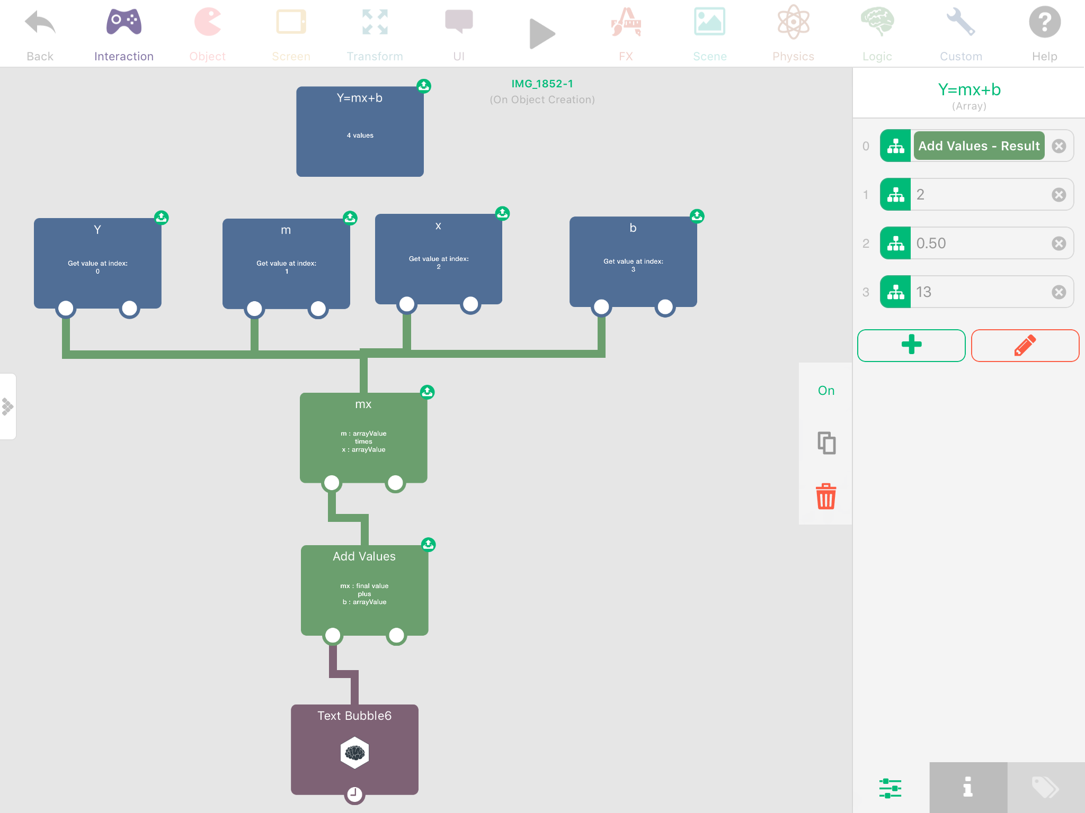
Task: Open value picker for index 1
Action: 895,195
